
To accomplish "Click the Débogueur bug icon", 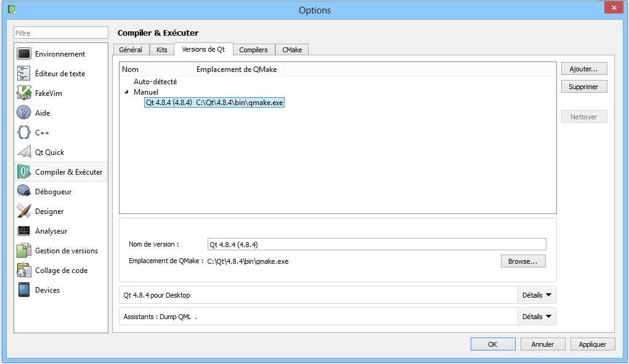I will (x=23, y=191).
